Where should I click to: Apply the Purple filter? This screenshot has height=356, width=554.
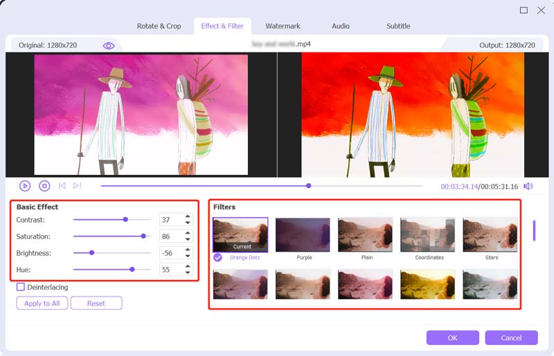303,234
